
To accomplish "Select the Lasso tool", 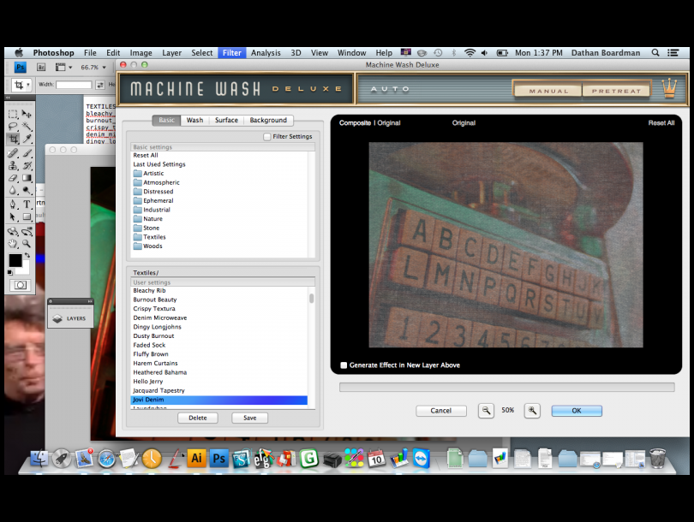I will 13,127.
